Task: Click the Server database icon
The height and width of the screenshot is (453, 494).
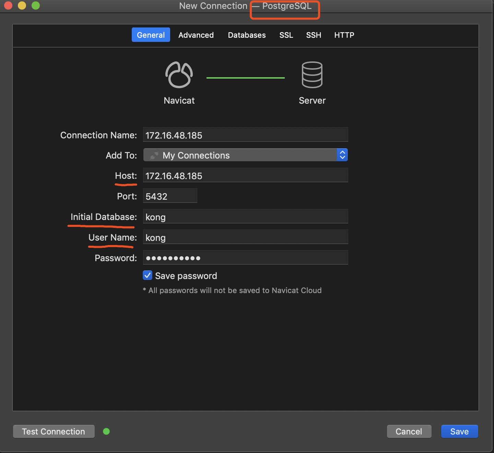Action: coord(312,75)
